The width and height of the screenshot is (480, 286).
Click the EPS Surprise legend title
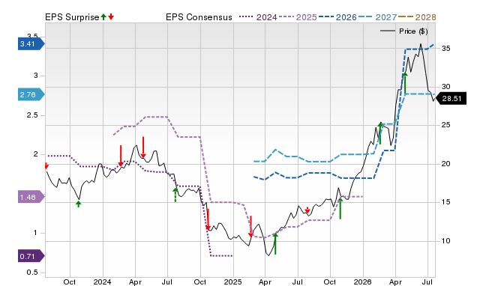[x=72, y=17]
